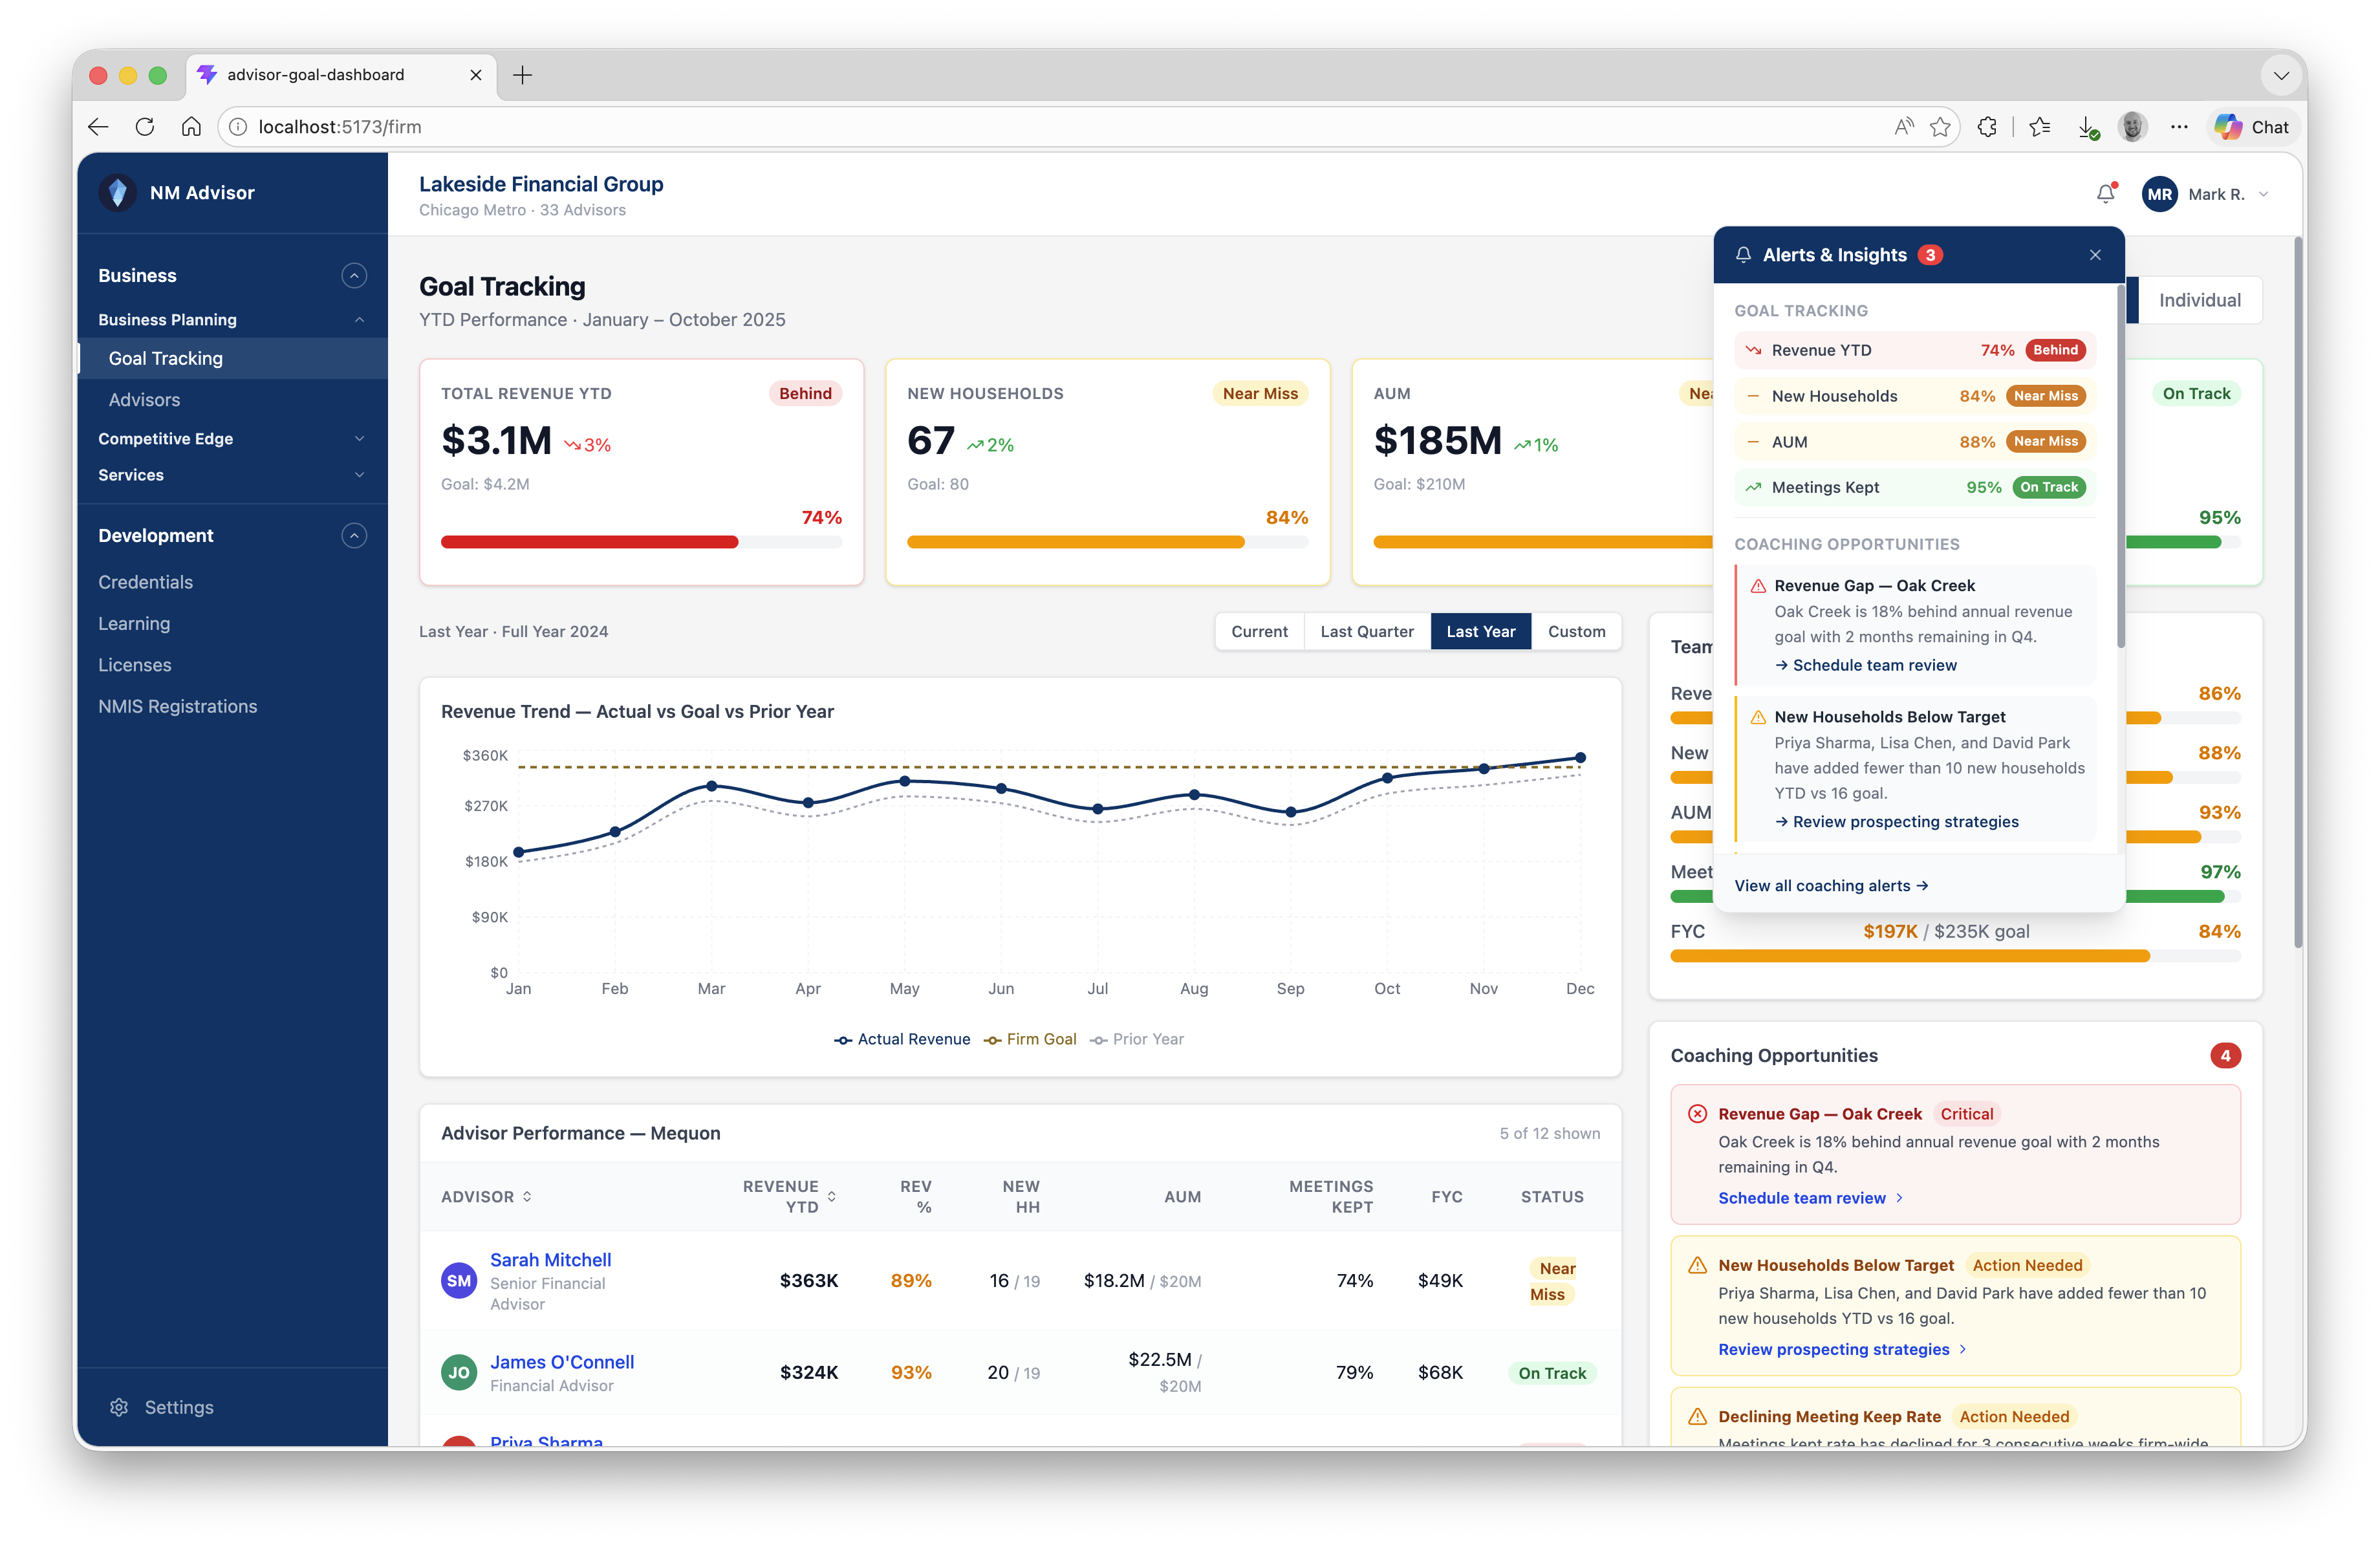
Task: Expand the Competitive Edge submenu
Action: (x=359, y=439)
